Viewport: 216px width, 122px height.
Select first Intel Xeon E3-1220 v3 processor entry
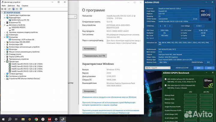[27, 64]
